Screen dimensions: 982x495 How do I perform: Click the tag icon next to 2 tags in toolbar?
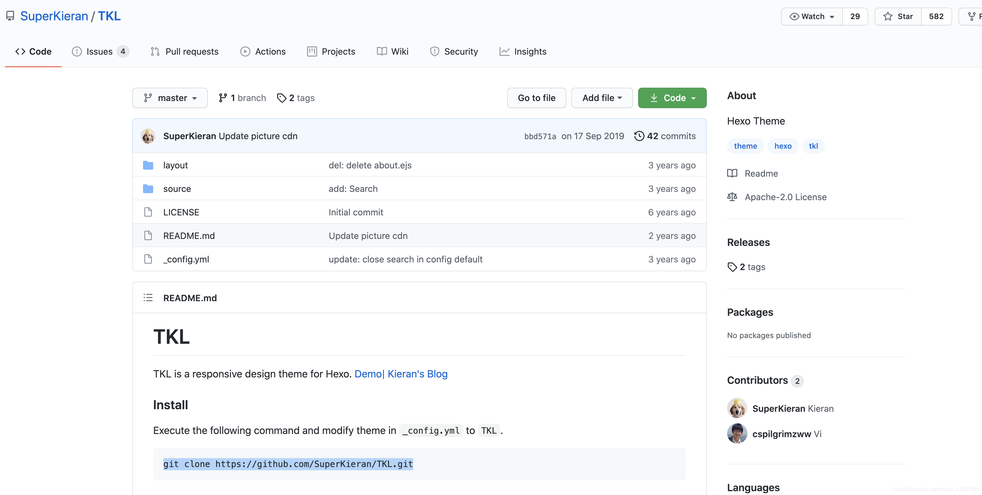281,98
